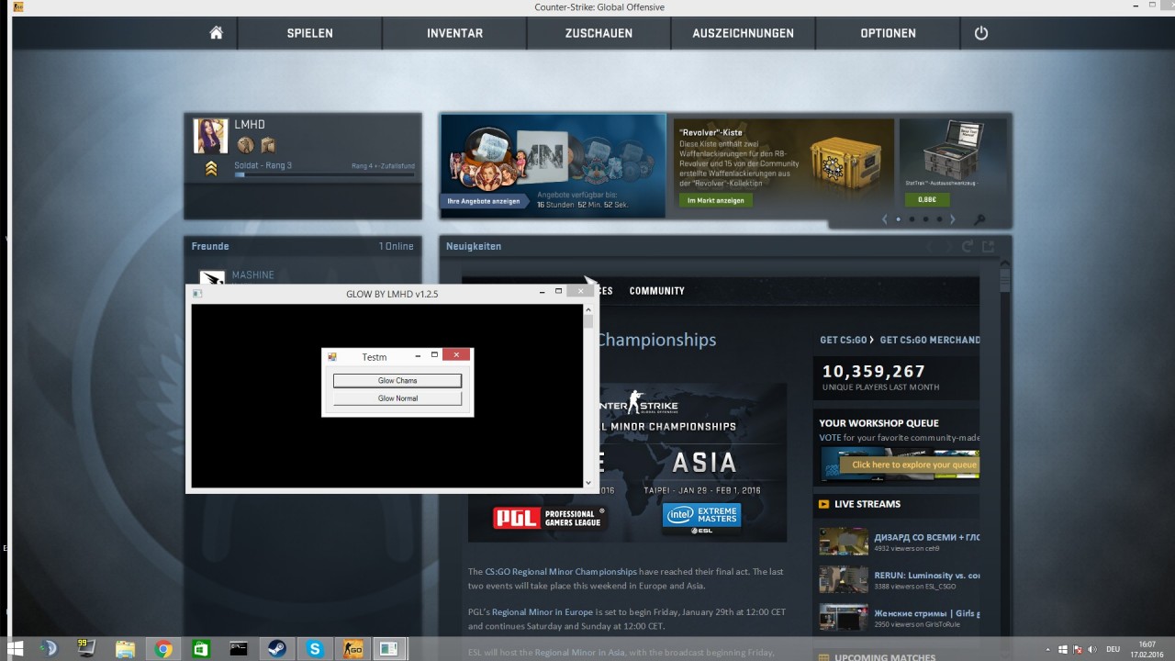1175x661 pixels.
Task: Open command prompt taskbar icon
Action: pos(239,649)
